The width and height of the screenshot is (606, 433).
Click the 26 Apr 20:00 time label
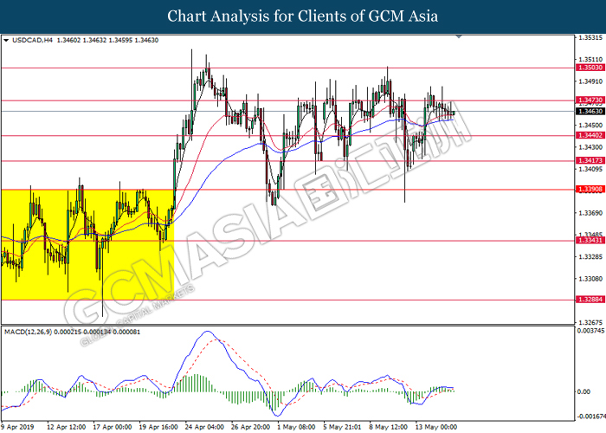coord(250,427)
